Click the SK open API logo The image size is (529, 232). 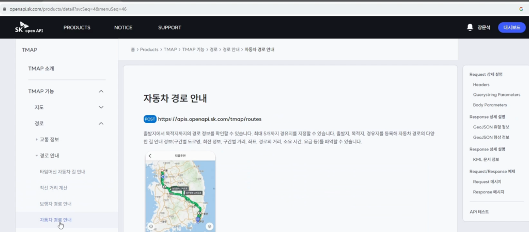29,28
